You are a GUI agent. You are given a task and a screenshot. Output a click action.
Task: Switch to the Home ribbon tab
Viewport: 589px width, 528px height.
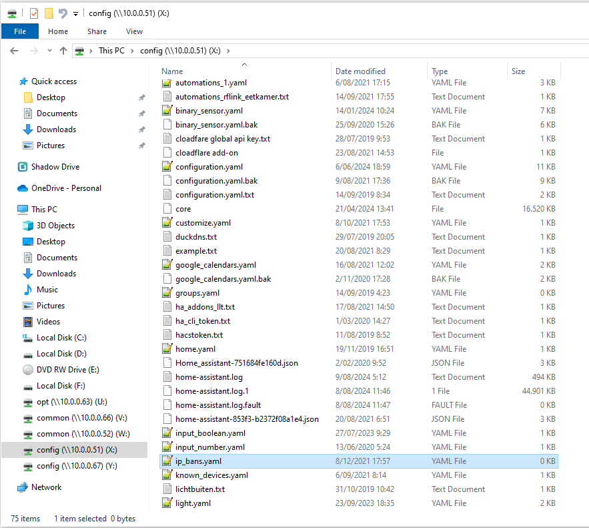coord(58,31)
